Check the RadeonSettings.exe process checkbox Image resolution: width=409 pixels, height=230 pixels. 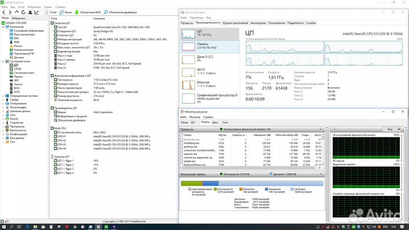coord(182,165)
